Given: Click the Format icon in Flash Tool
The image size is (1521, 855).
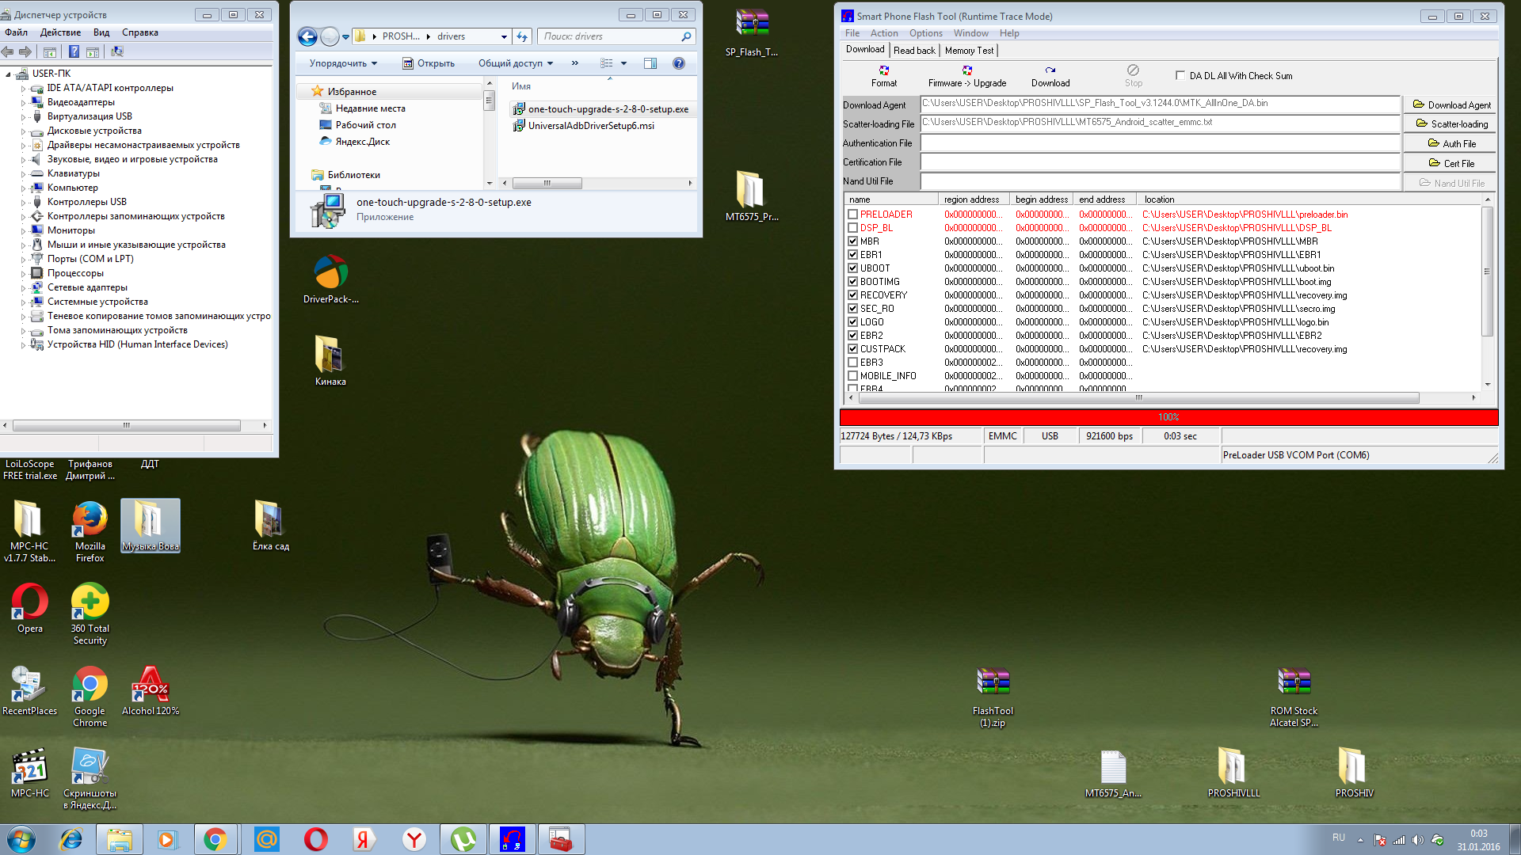Looking at the screenshot, I should pos(884,71).
